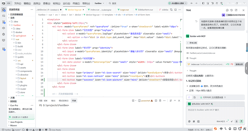Viewport: 248px width, 131px height.
Task: Toggle the secondary sidebar layout icon
Action: (x=212, y=3)
